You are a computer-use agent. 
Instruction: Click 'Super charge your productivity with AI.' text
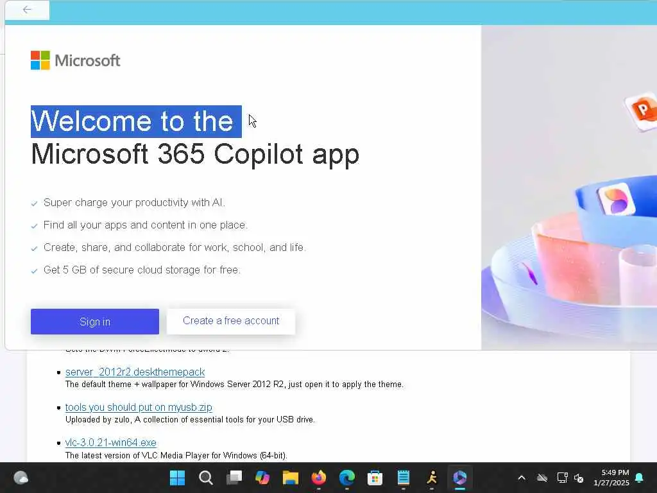coord(134,202)
